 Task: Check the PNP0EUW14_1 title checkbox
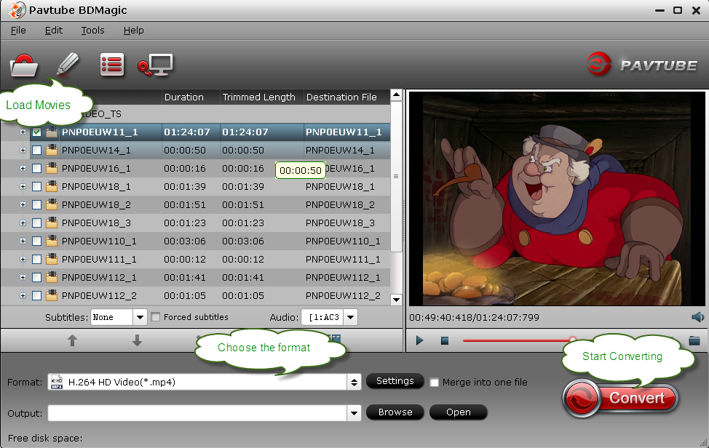coord(36,150)
